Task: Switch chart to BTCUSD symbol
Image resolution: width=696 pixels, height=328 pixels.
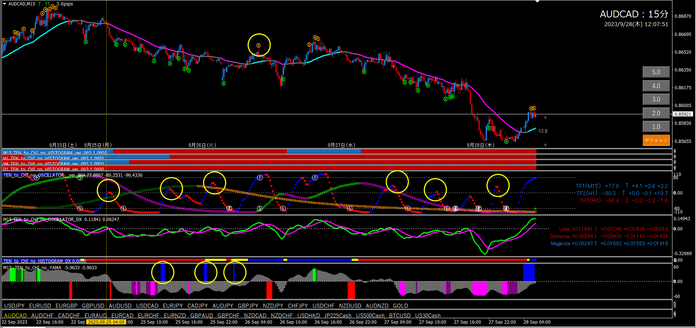Action: (x=400, y=316)
